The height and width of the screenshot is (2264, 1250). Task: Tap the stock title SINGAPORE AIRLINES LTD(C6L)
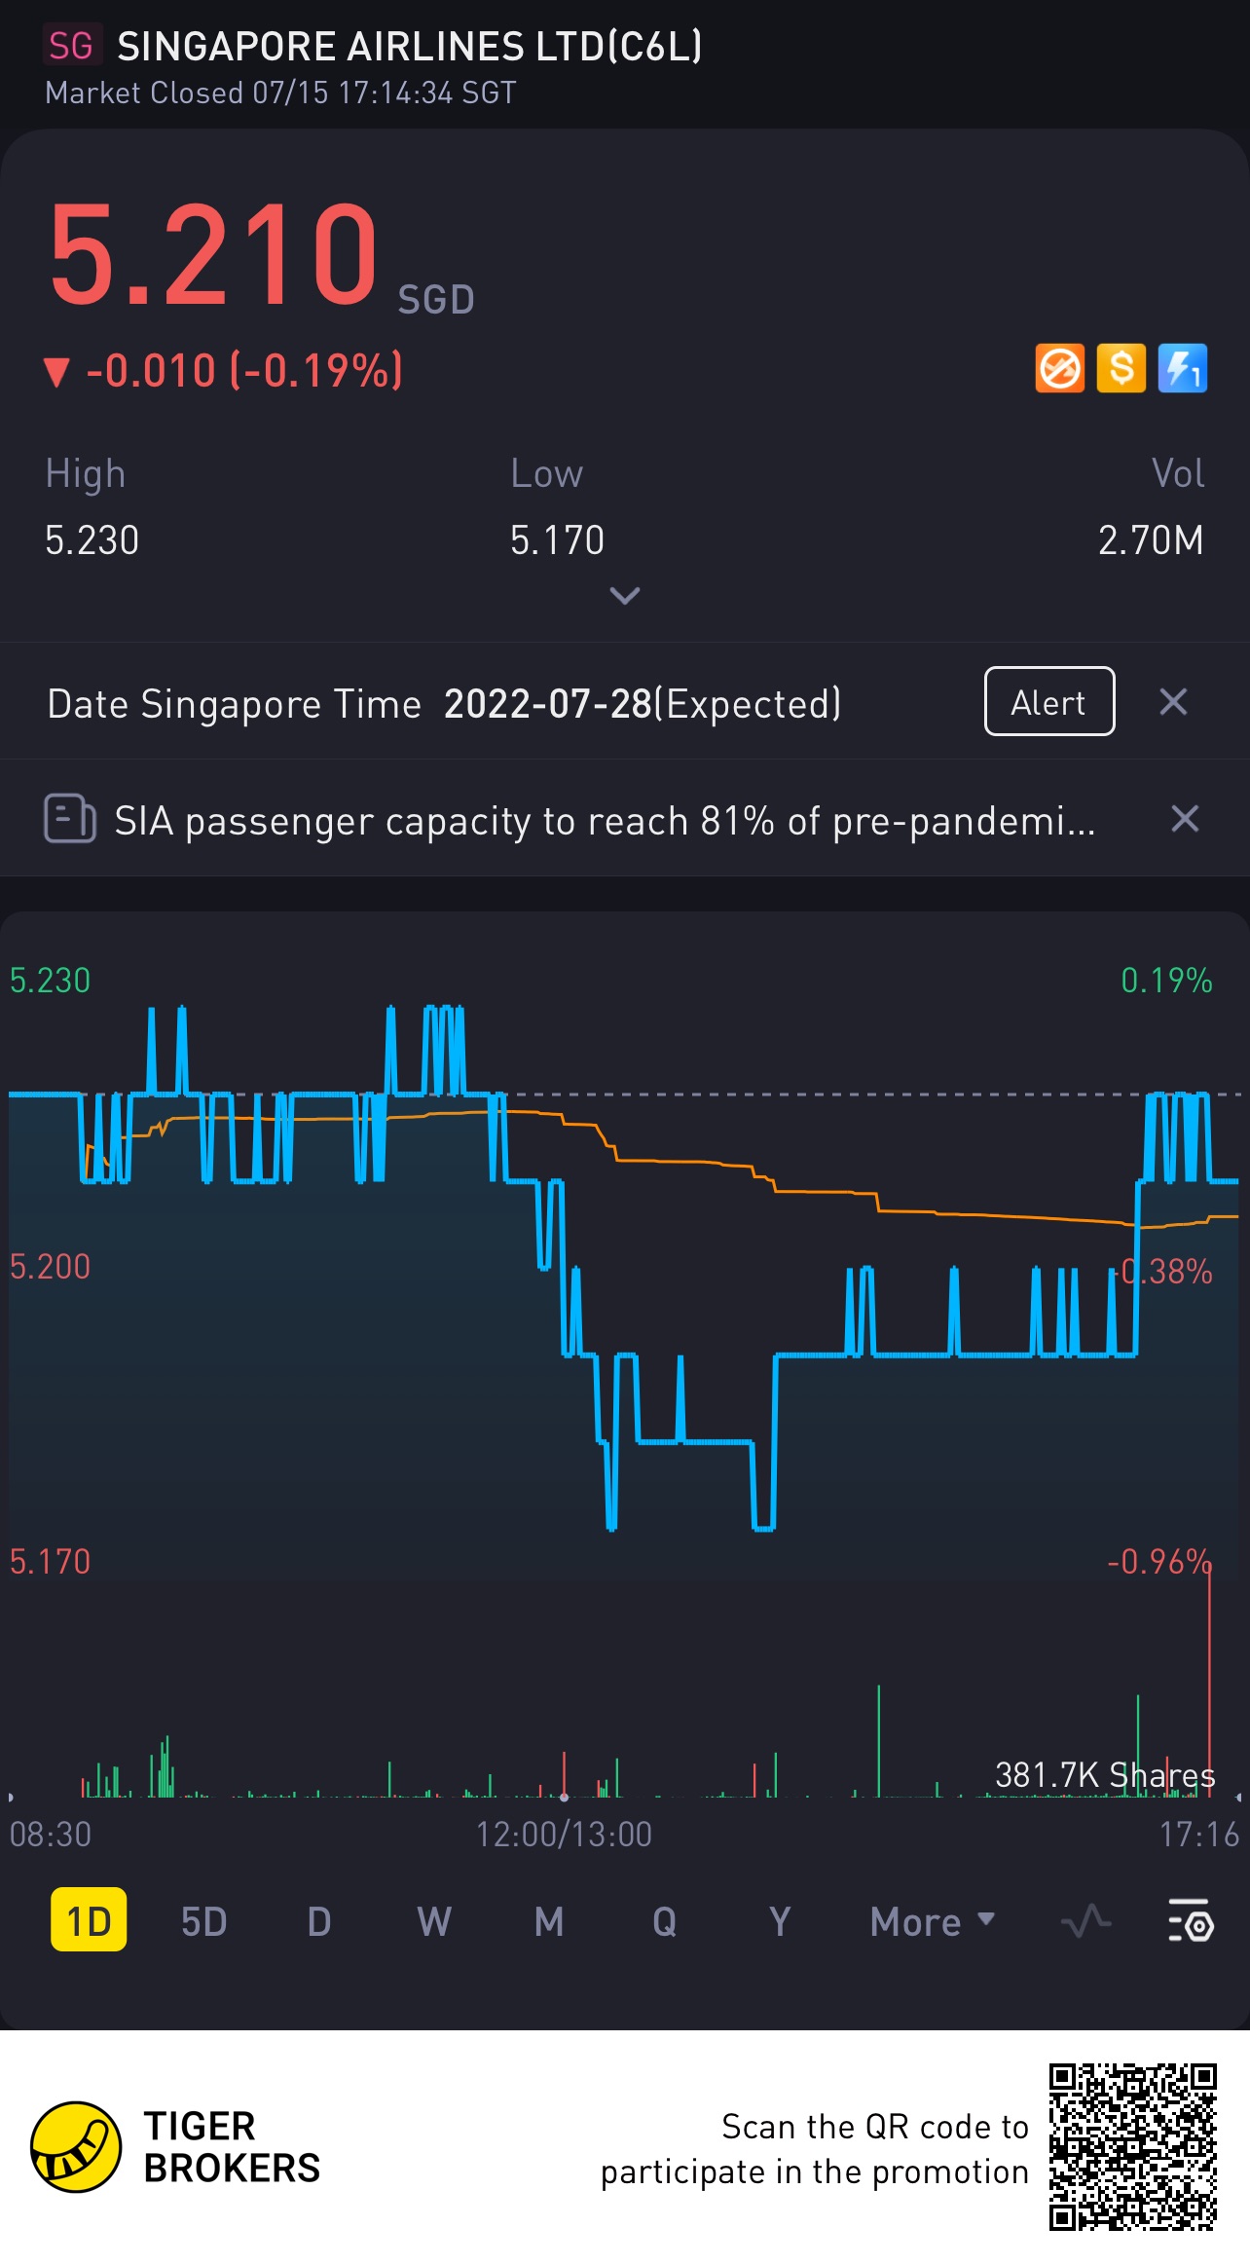point(410,47)
